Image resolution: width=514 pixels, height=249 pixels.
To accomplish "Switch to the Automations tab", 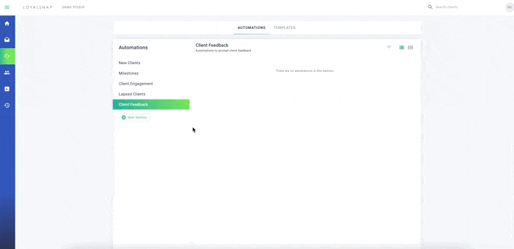I will coord(251,28).
